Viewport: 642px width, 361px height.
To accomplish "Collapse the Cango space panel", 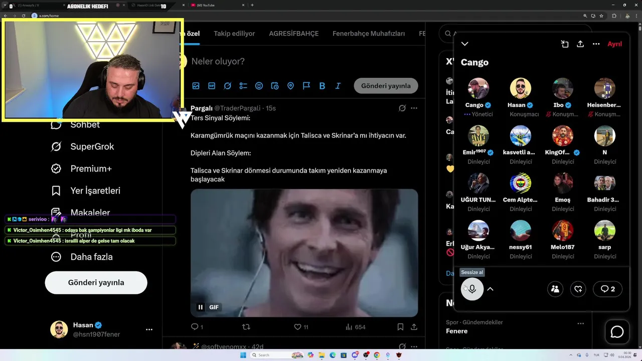I will point(465,44).
